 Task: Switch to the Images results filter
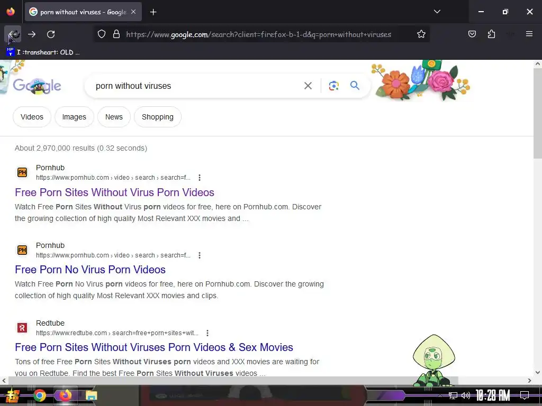[74, 117]
